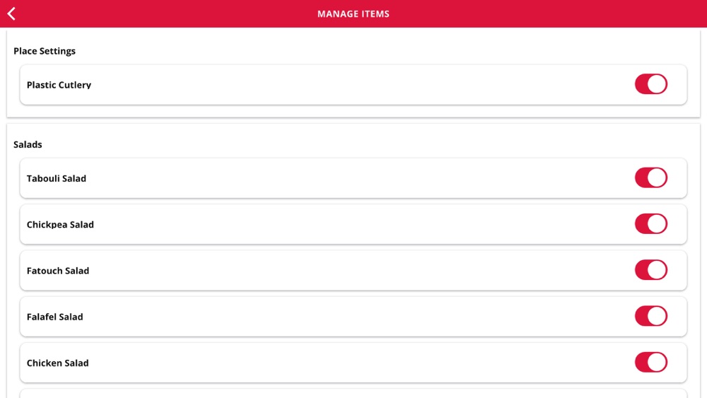Tap the Falafel Salad item name
Screen dimensions: 707x398
(x=54, y=317)
